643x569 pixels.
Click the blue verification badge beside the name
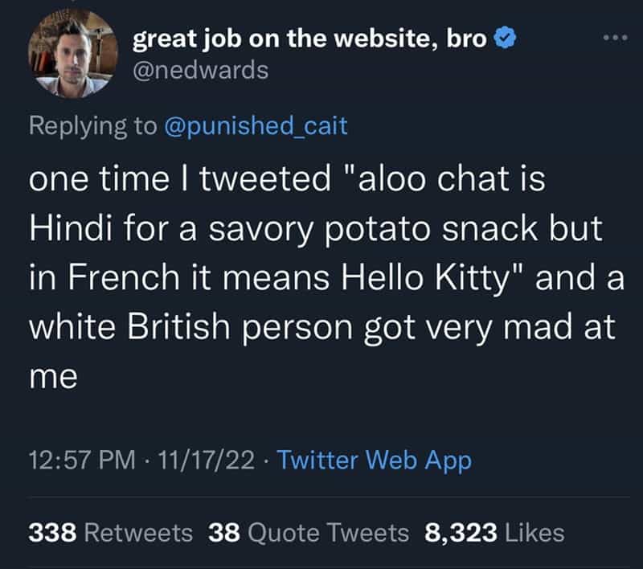[x=503, y=36]
